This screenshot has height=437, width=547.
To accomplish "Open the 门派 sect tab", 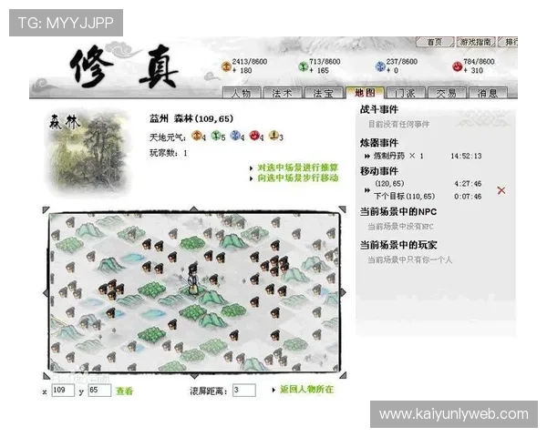I will pyautogui.click(x=406, y=93).
